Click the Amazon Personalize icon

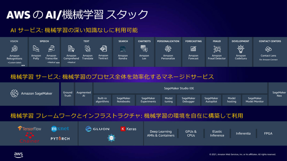168,49
